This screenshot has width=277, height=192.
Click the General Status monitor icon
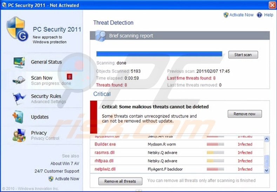click(19, 62)
